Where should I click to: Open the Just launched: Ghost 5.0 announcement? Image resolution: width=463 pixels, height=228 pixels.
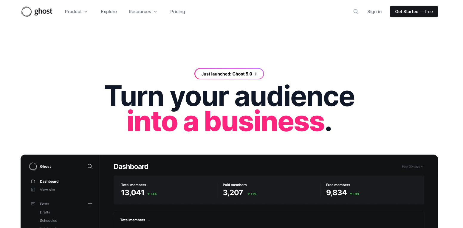point(229,74)
